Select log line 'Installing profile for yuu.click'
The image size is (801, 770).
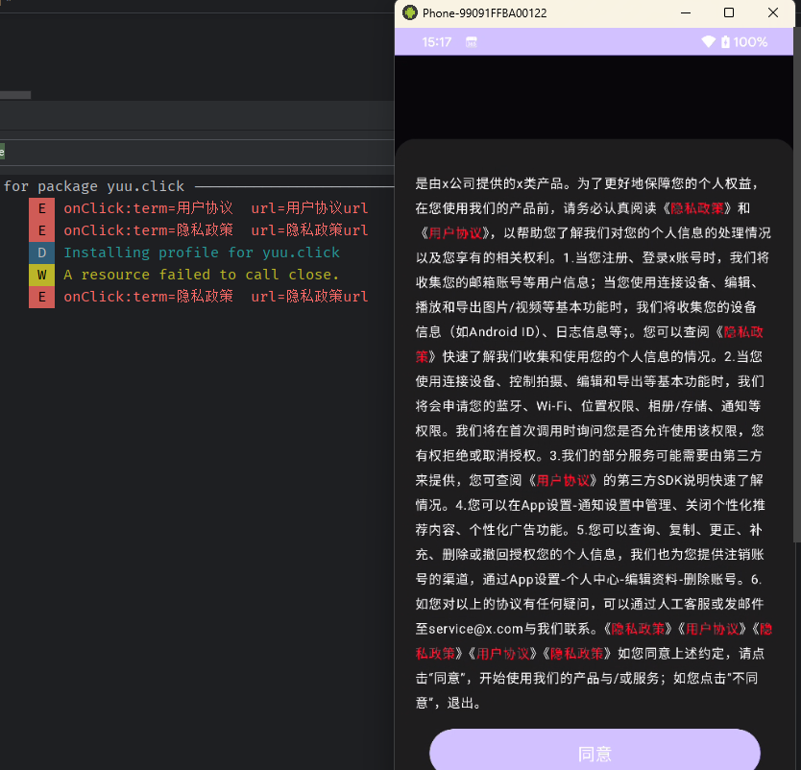202,253
